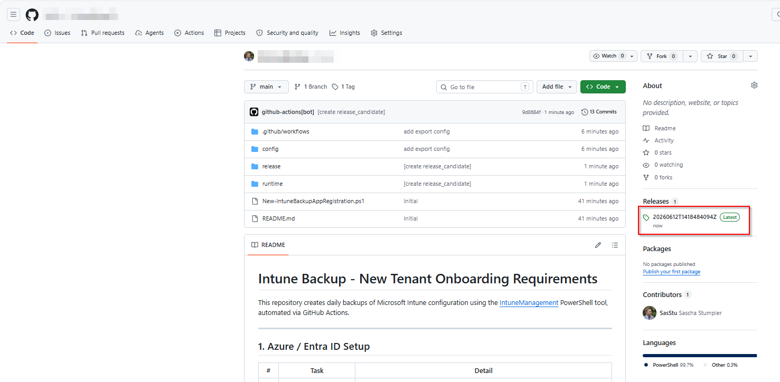Open the IntuneManagement link in README
The height and width of the screenshot is (382, 780).
tap(529, 303)
